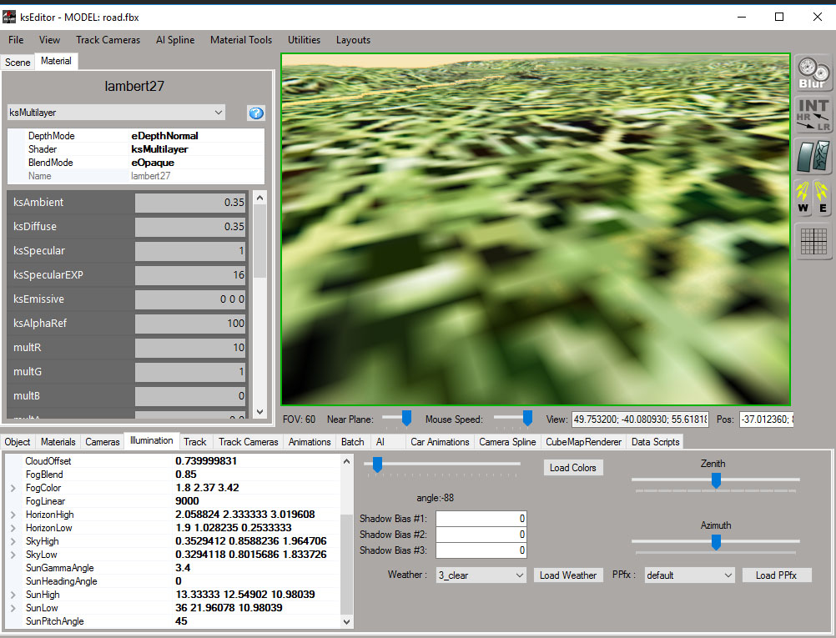Screen dimensions: 836x638
Task: Expand the HorizonHigh property
Action: pyautogui.click(x=13, y=515)
